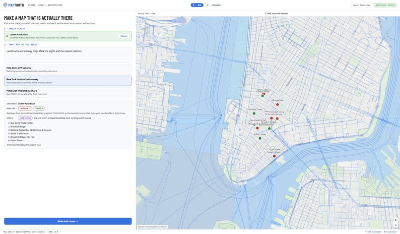Switch to the 2 · Compare step
Viewport: 400px width, 234px height.
coord(214,5)
